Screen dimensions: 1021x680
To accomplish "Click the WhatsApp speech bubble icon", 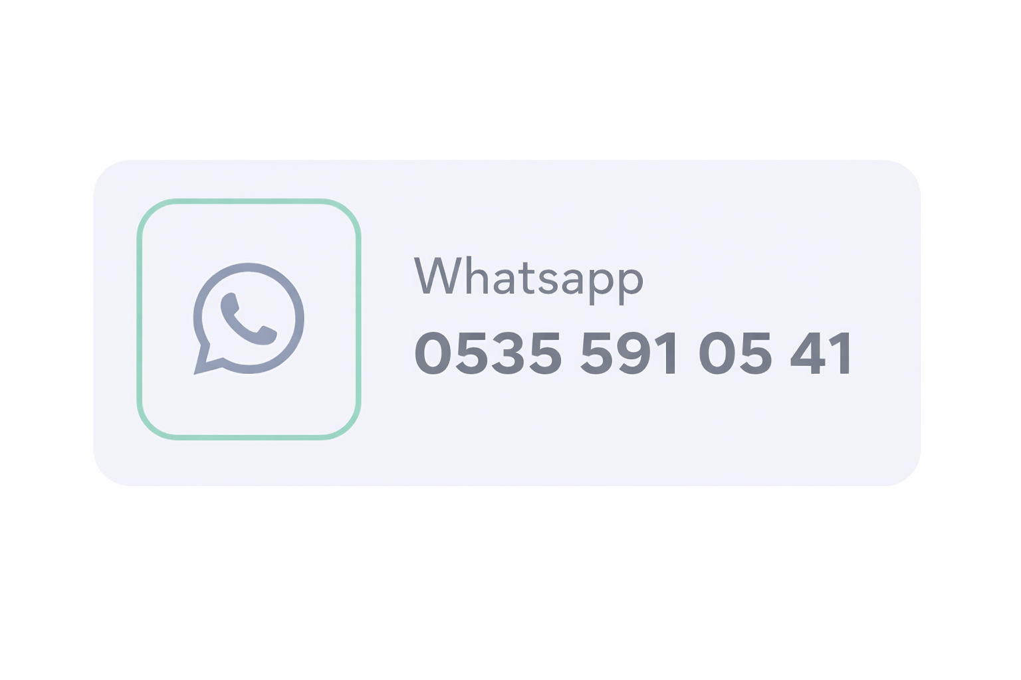I will pyautogui.click(x=249, y=319).
